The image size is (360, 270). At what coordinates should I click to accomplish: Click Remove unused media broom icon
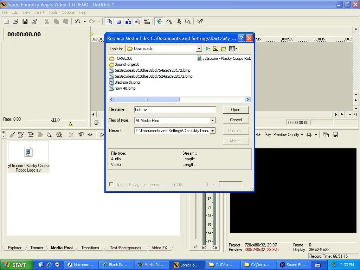click(12, 135)
